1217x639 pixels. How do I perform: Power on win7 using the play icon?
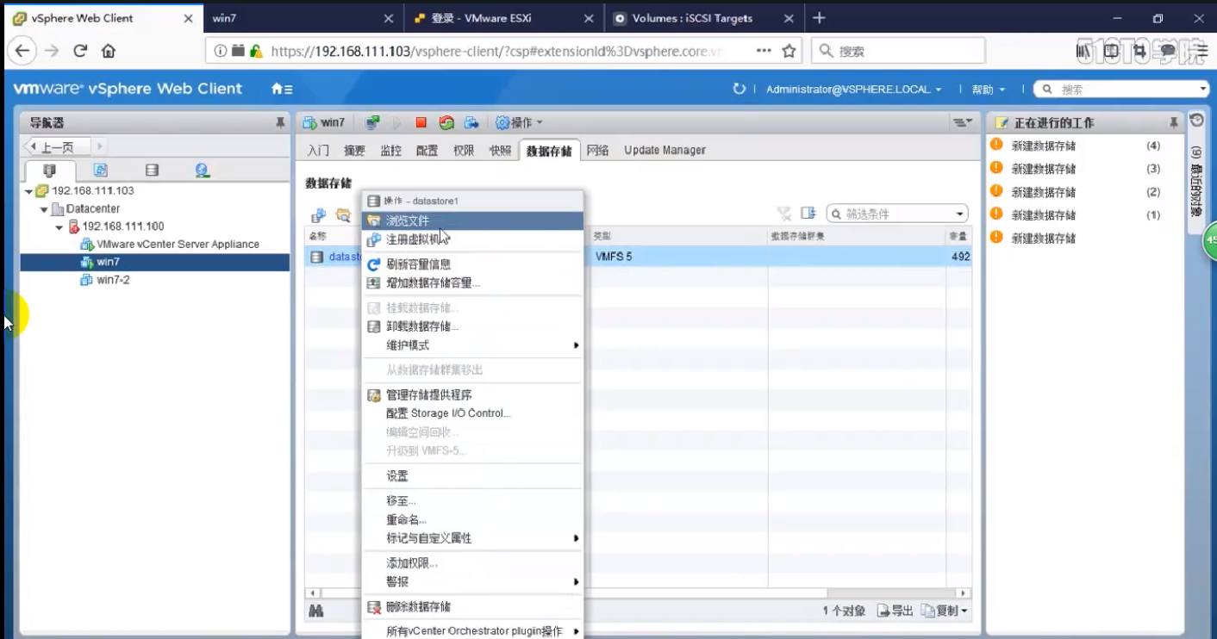tap(397, 123)
